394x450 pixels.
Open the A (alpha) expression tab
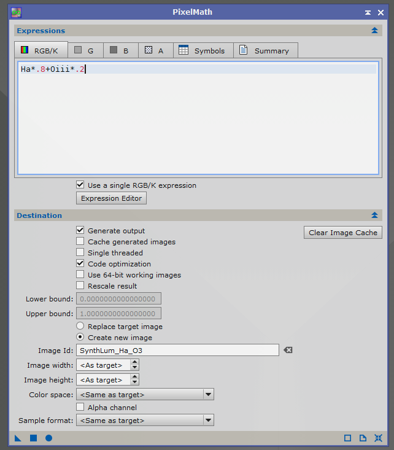(x=155, y=50)
